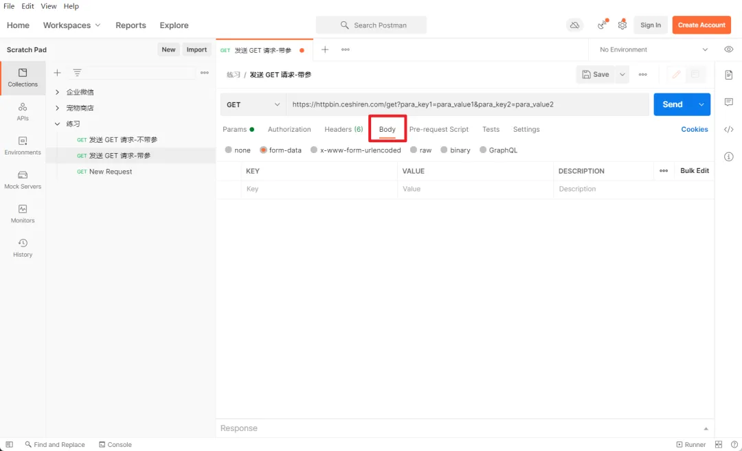The image size is (742, 451).
Task: Open the Environments sidebar panel
Action: tap(23, 146)
